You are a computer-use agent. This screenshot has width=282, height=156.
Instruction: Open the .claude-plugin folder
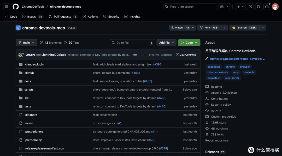34,64
